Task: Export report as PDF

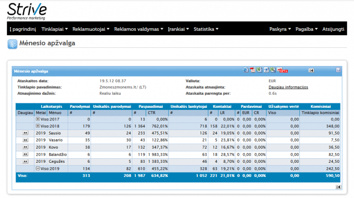Action: pos(252,70)
